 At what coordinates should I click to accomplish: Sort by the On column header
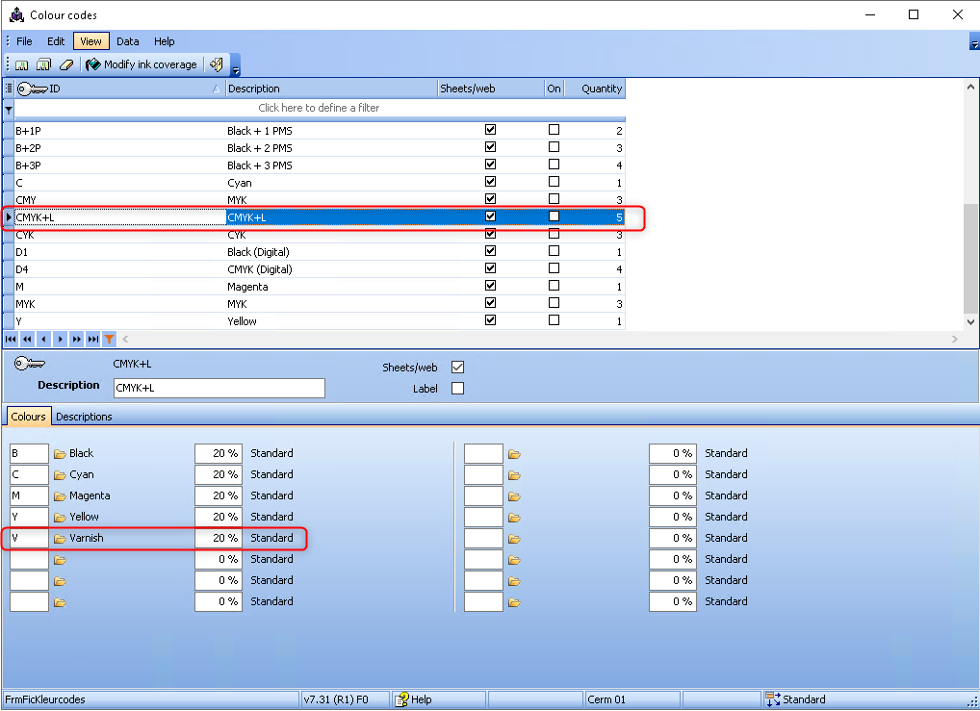pos(554,89)
